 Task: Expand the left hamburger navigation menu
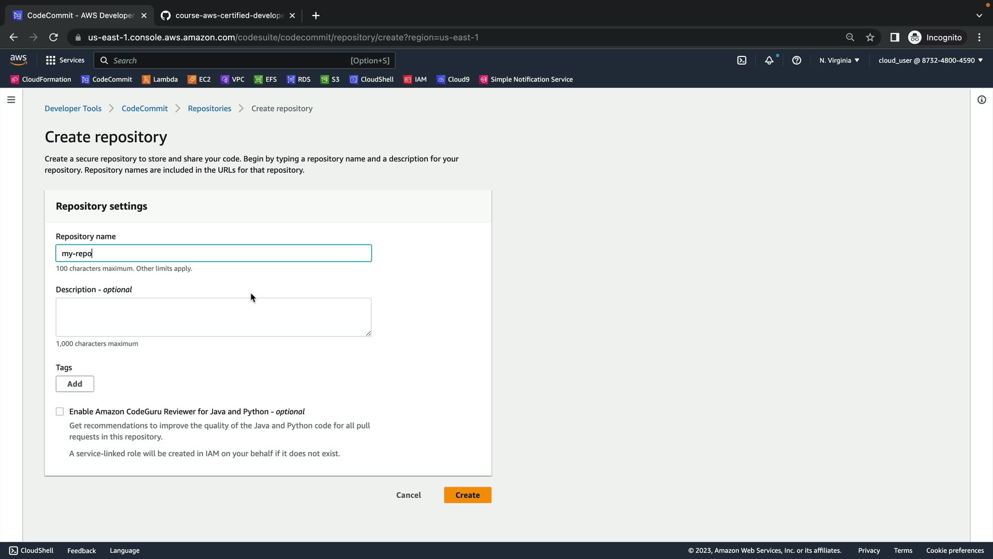tap(11, 100)
